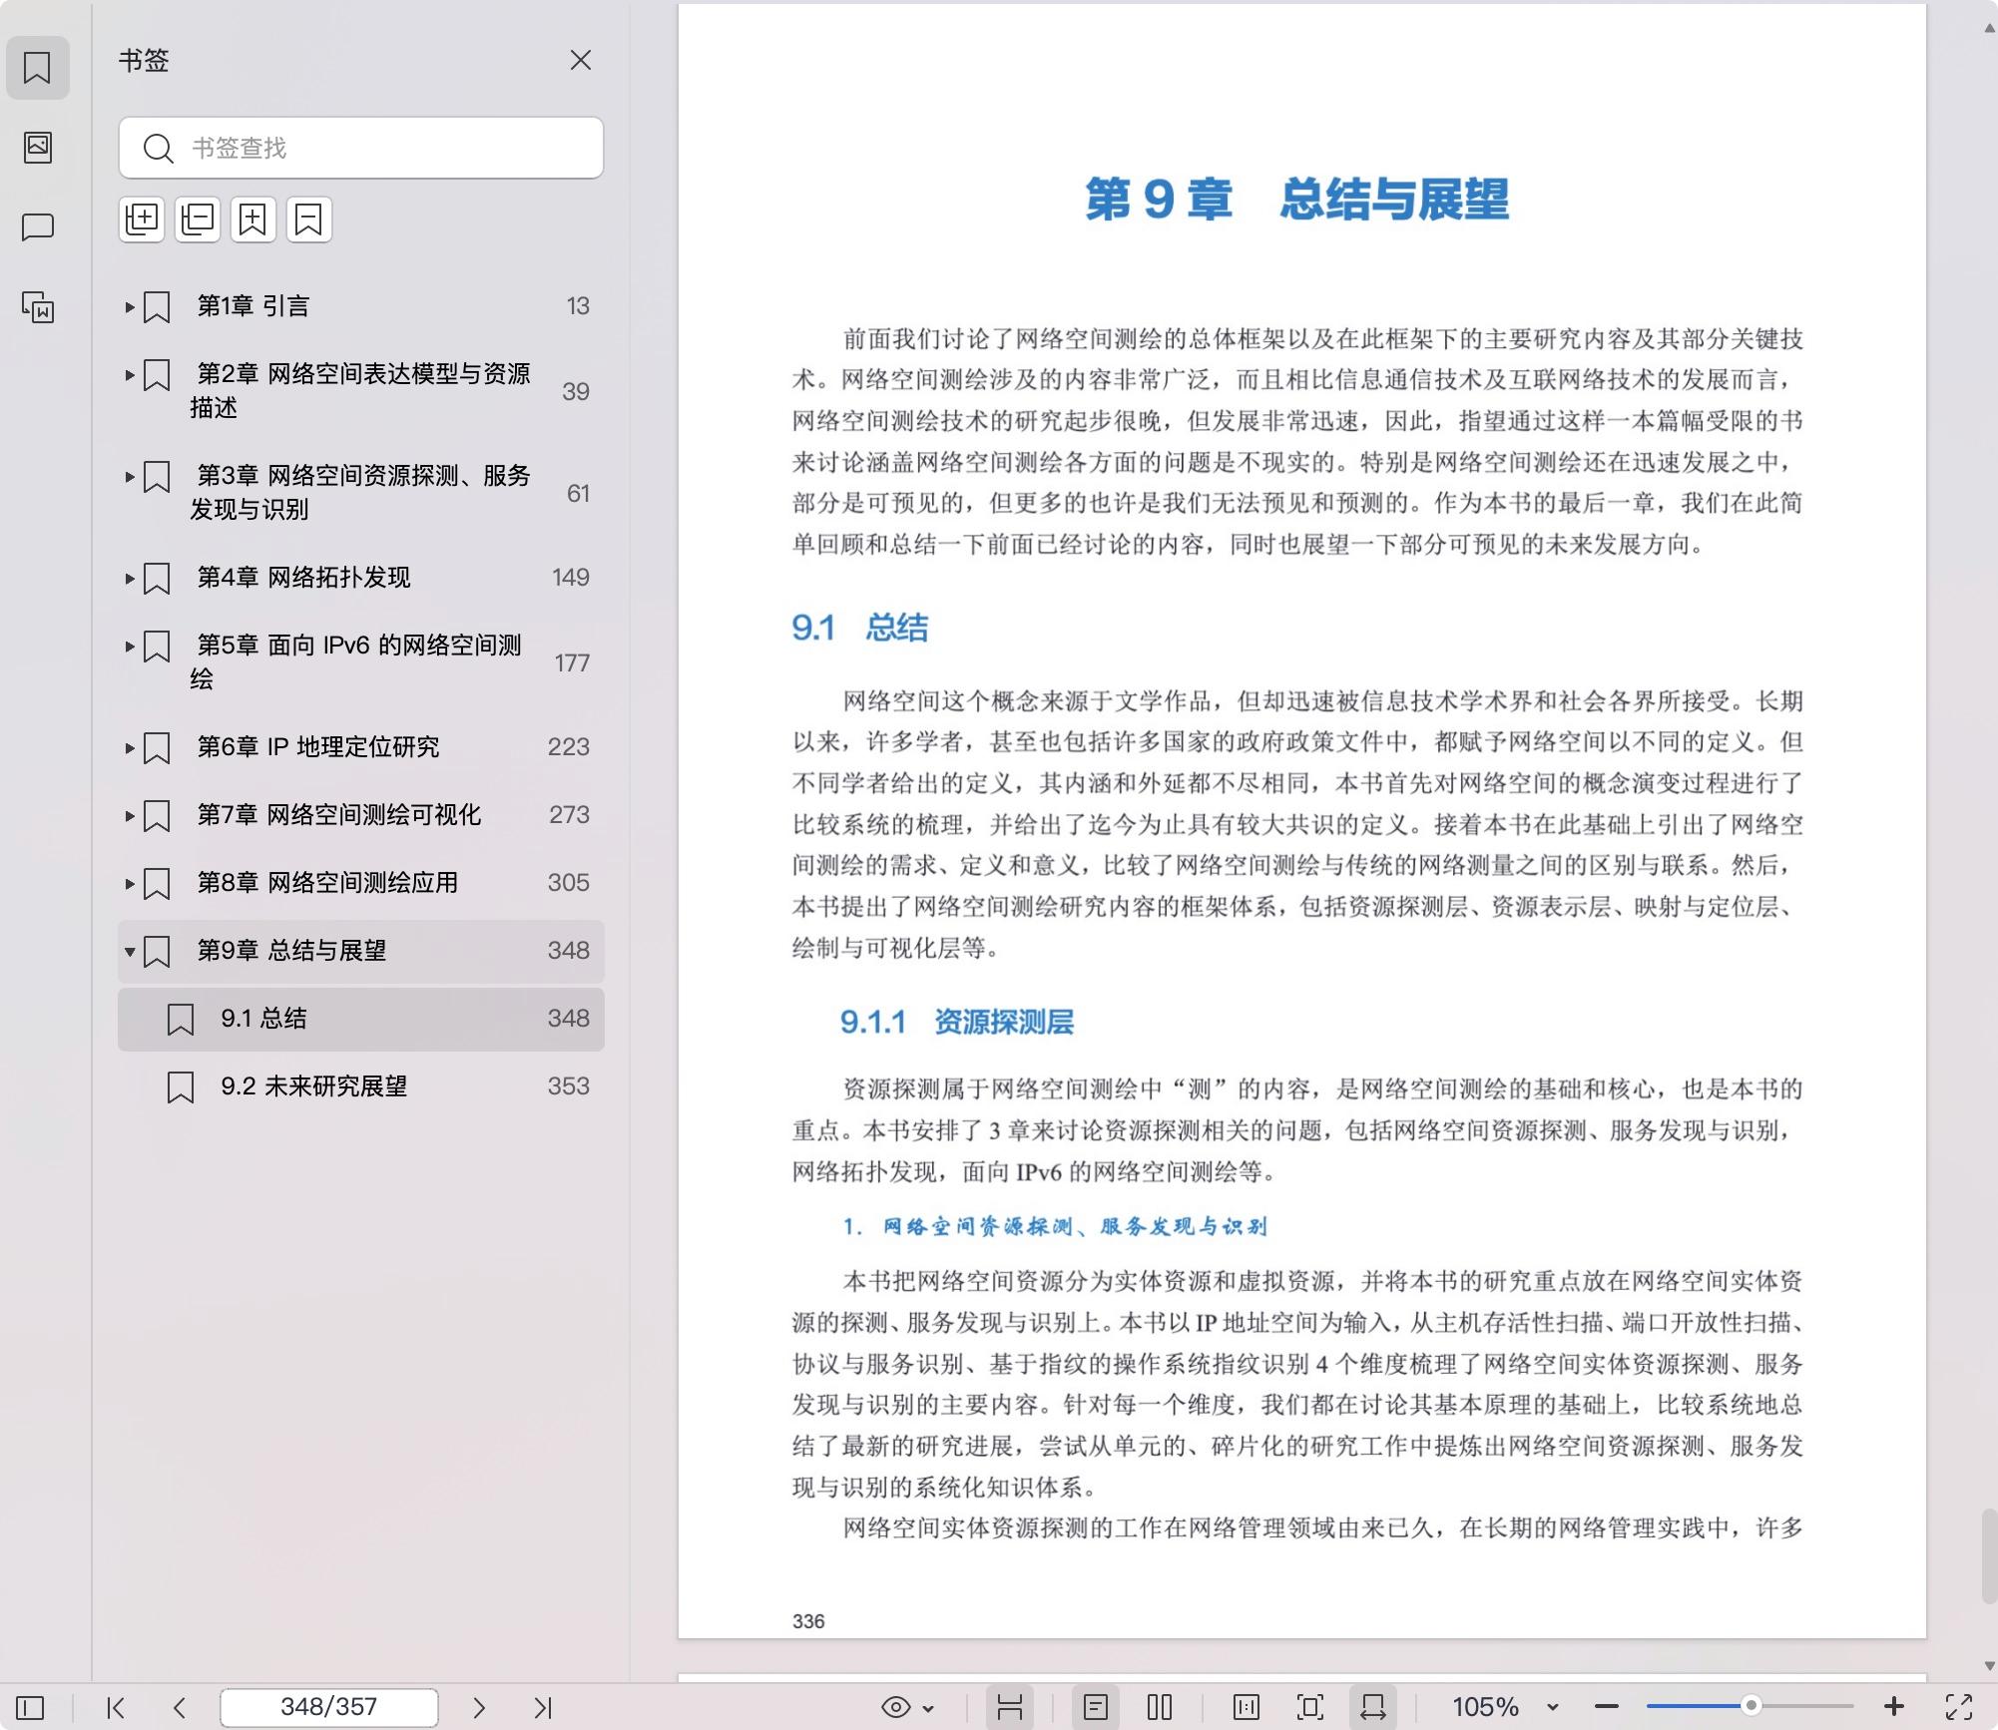Screen dimensions: 1998x1730
Task: Click the actual size view icon
Action: 1247,1707
